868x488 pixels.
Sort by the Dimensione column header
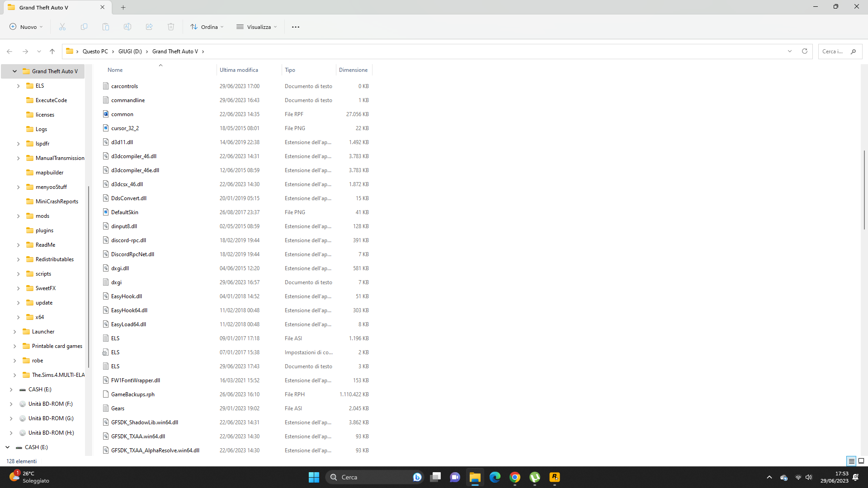[x=353, y=70]
